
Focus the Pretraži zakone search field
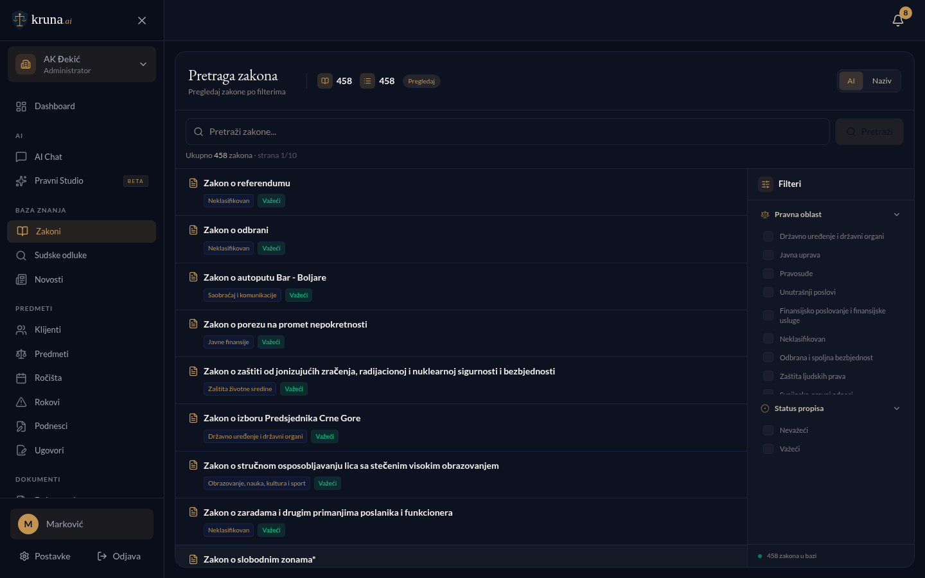[507, 132]
